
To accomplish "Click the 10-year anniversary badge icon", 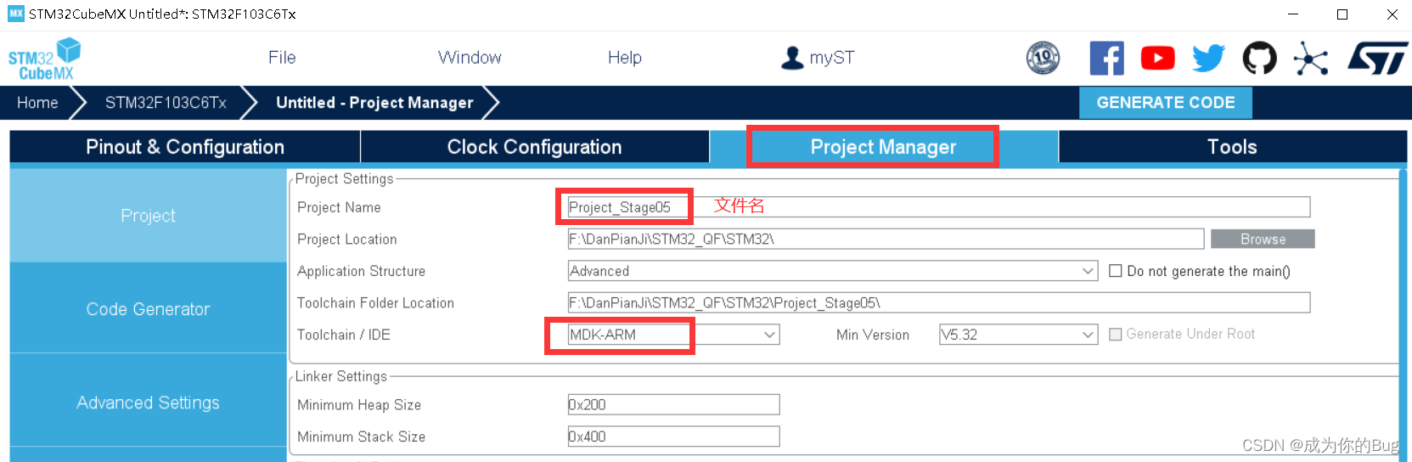I will [1043, 58].
